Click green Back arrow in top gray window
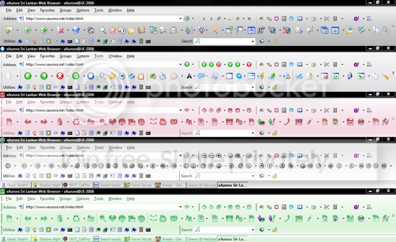The width and height of the screenshot is (396, 242). pos(28,30)
